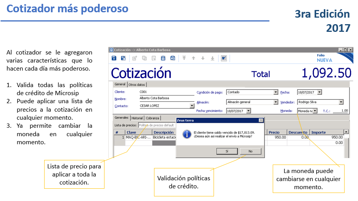The width and height of the screenshot is (358, 201).
Task: Click the 0.00 descuento cell in row 1
Action: click(298, 137)
